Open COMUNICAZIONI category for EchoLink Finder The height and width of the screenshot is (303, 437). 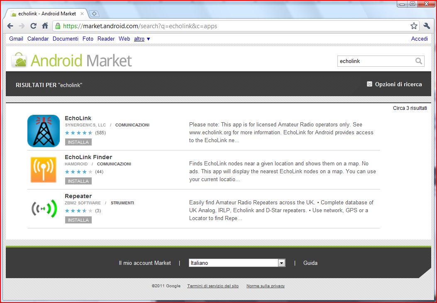(x=114, y=164)
